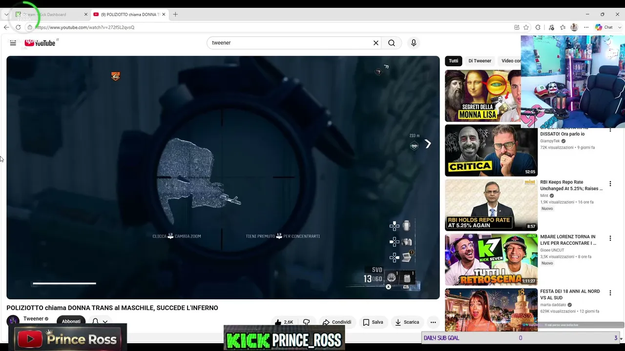Screen dimensions: 625x351
Task: Open options menu for RBI Keeps Repo video
Action: 610,184
